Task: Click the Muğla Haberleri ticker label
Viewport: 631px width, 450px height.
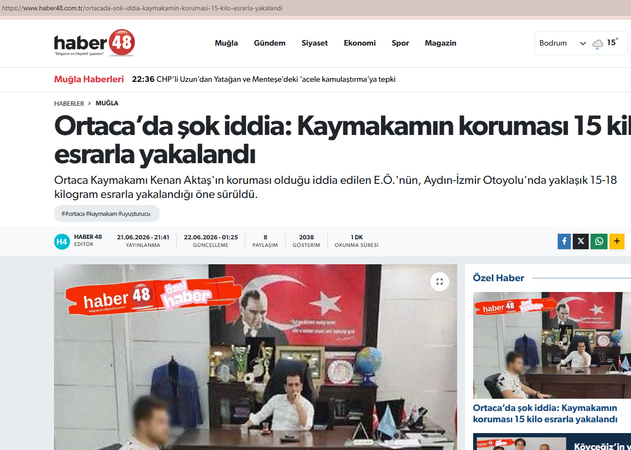Action: 89,79
